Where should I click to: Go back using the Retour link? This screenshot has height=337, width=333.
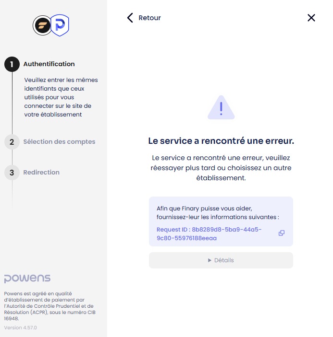(x=149, y=18)
